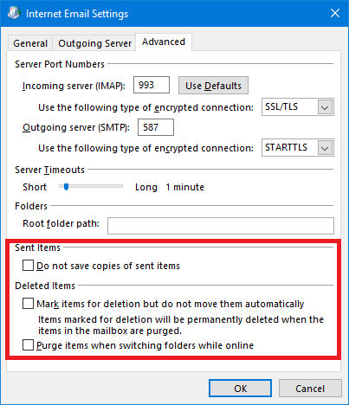This screenshot has width=349, height=405.
Task: Click the Use Defaults button
Action: tap(213, 86)
